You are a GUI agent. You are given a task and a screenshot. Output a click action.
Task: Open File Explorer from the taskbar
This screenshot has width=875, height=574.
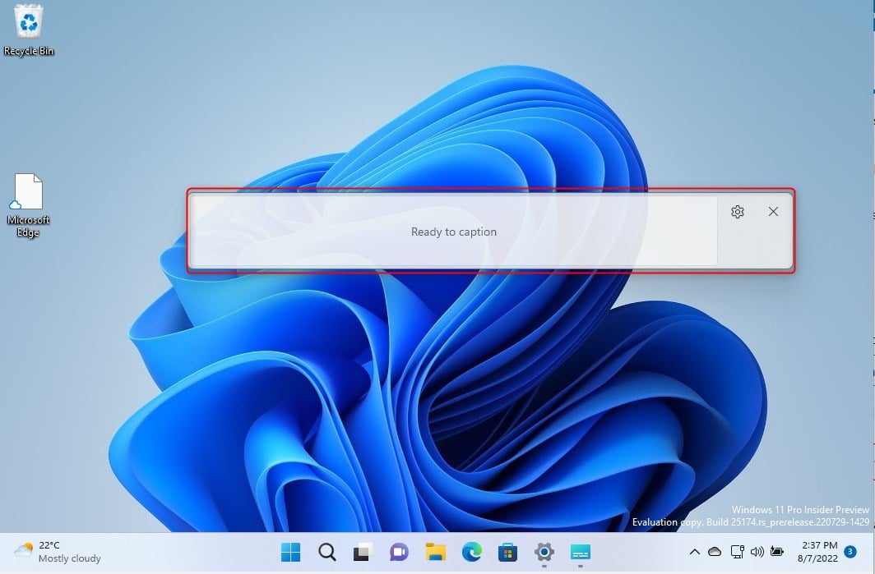pyautogui.click(x=435, y=552)
